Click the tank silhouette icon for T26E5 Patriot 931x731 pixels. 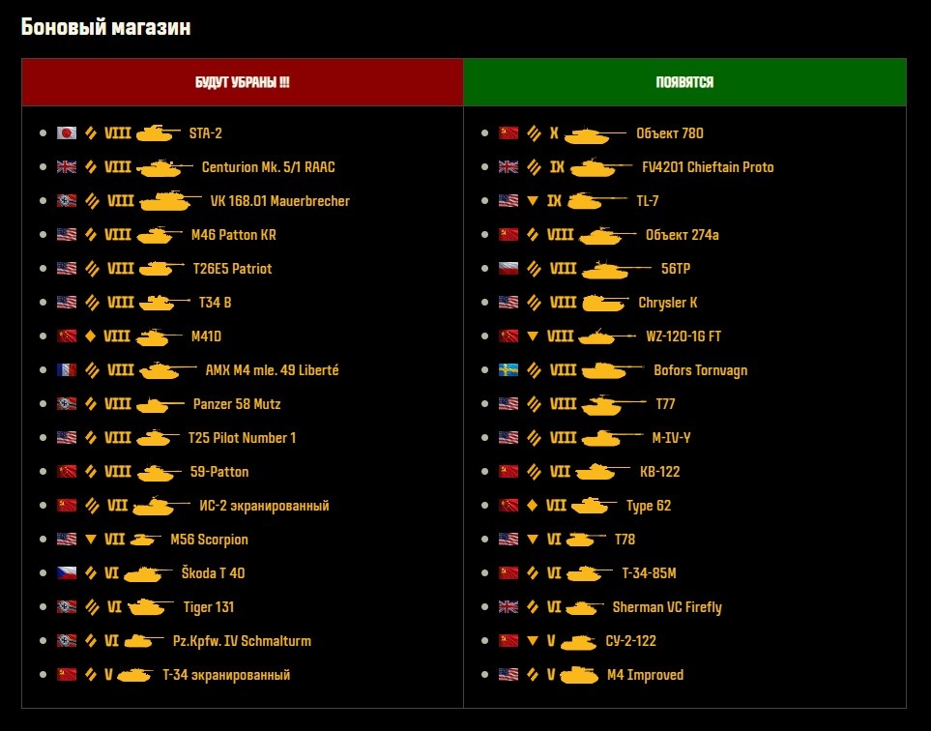point(161,269)
